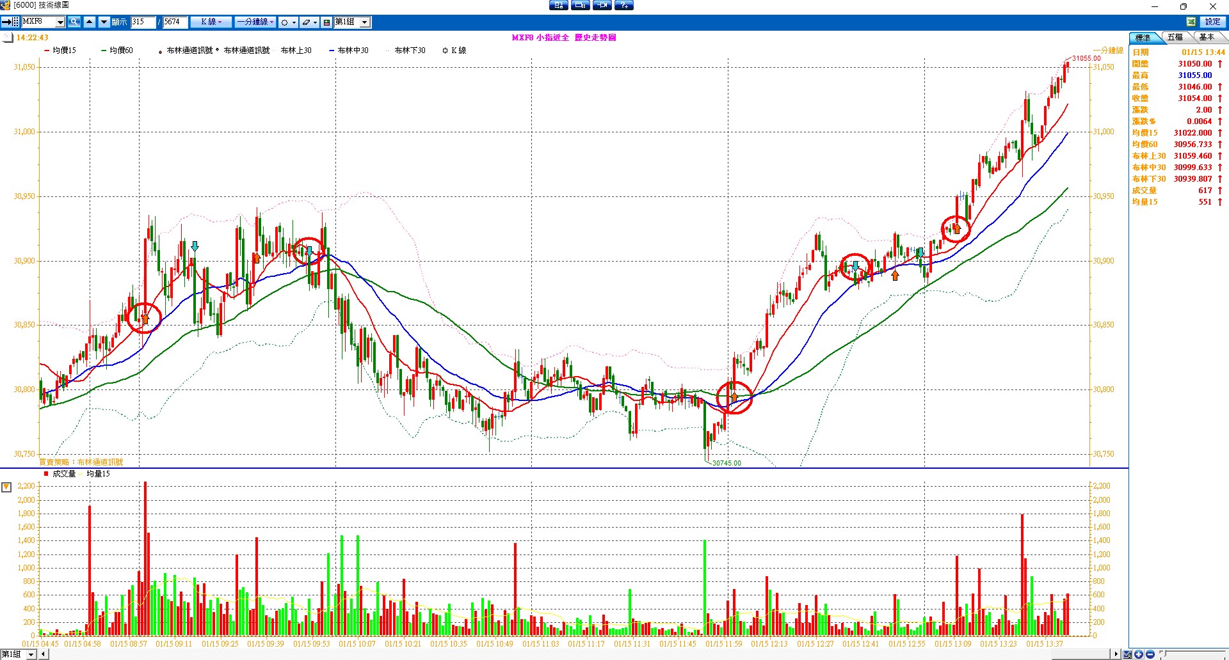Click the 設定 settings button

[1212, 22]
